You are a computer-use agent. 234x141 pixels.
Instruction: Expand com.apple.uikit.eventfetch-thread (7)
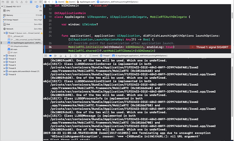click(4, 71)
